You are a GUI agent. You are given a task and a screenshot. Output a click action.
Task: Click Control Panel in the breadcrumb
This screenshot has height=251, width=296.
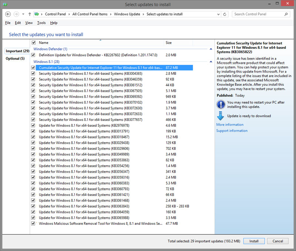click(x=55, y=14)
